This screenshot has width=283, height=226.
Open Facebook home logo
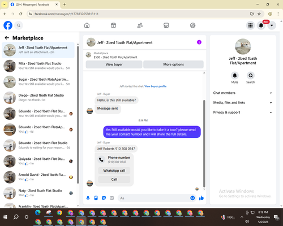click(x=8, y=25)
